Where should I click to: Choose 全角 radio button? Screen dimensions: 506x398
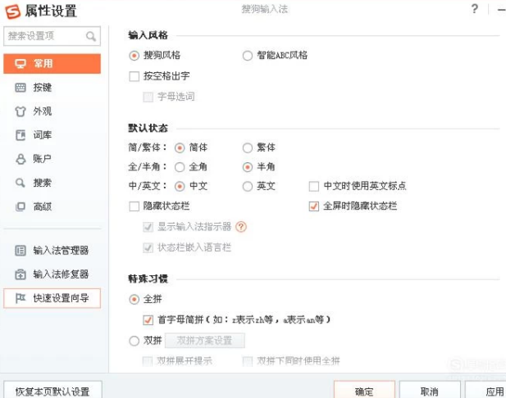(x=180, y=167)
